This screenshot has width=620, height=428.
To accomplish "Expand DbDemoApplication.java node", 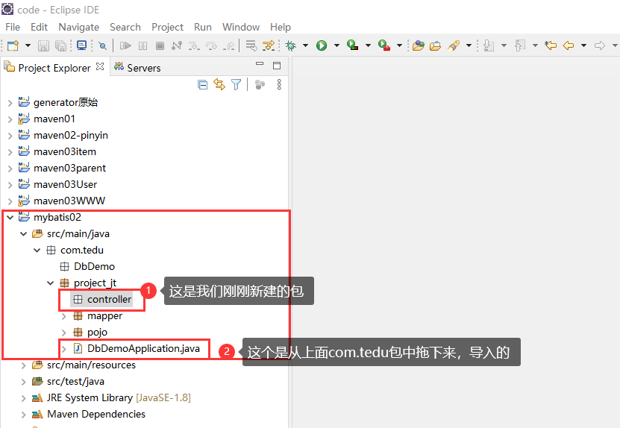I will [63, 349].
